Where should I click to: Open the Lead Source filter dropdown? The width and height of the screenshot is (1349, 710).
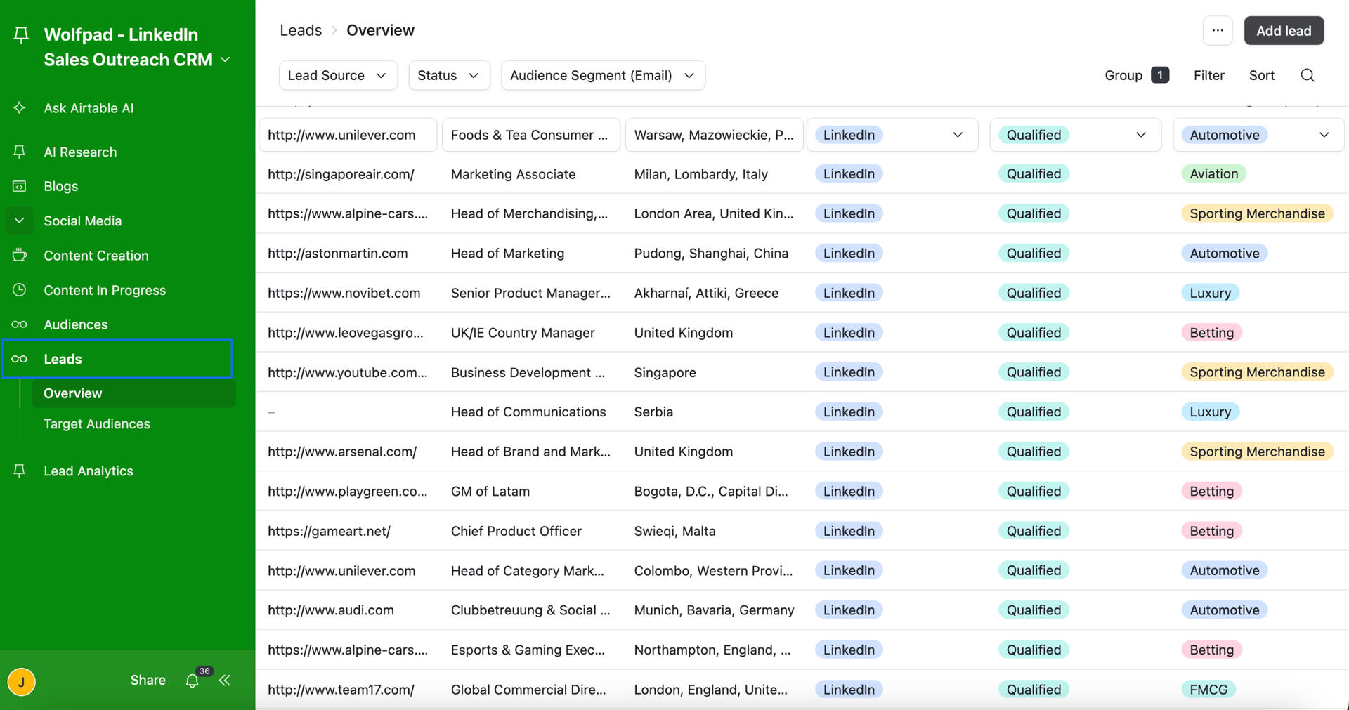[x=337, y=75]
